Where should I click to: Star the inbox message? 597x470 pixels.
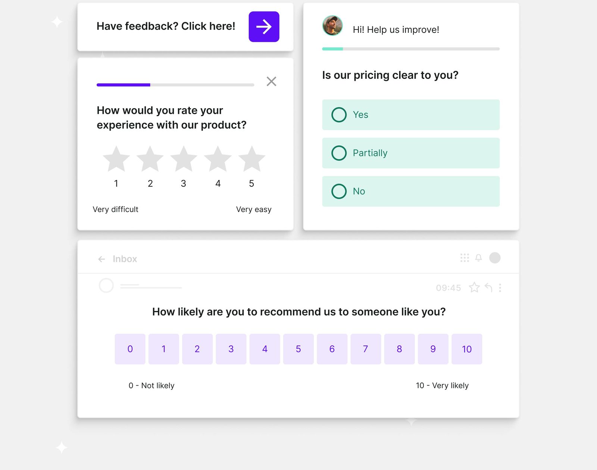[x=474, y=287]
